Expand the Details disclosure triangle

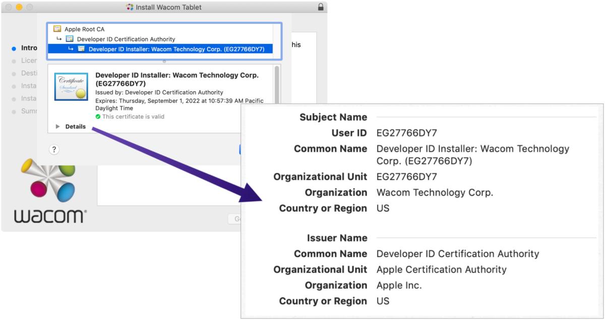[57, 127]
